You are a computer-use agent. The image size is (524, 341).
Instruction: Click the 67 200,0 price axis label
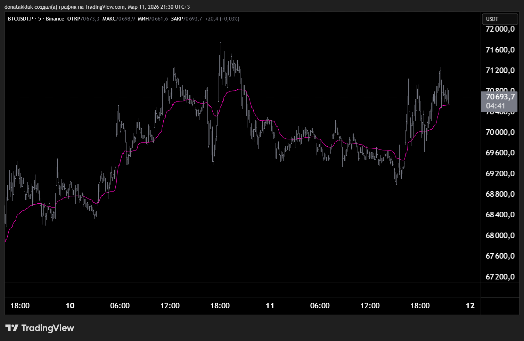pyautogui.click(x=500, y=277)
